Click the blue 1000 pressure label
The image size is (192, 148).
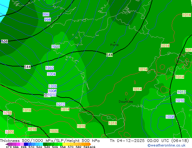pos(56,47)
